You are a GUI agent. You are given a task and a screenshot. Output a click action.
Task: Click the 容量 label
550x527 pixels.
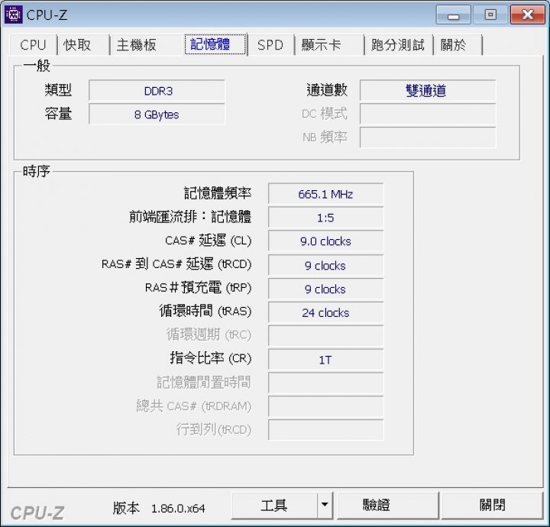[x=58, y=114]
